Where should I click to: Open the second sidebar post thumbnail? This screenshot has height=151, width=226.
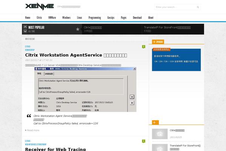[160, 148]
